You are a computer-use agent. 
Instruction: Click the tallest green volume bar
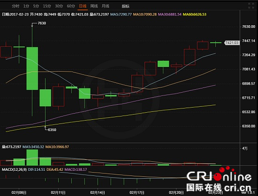pos(32,157)
